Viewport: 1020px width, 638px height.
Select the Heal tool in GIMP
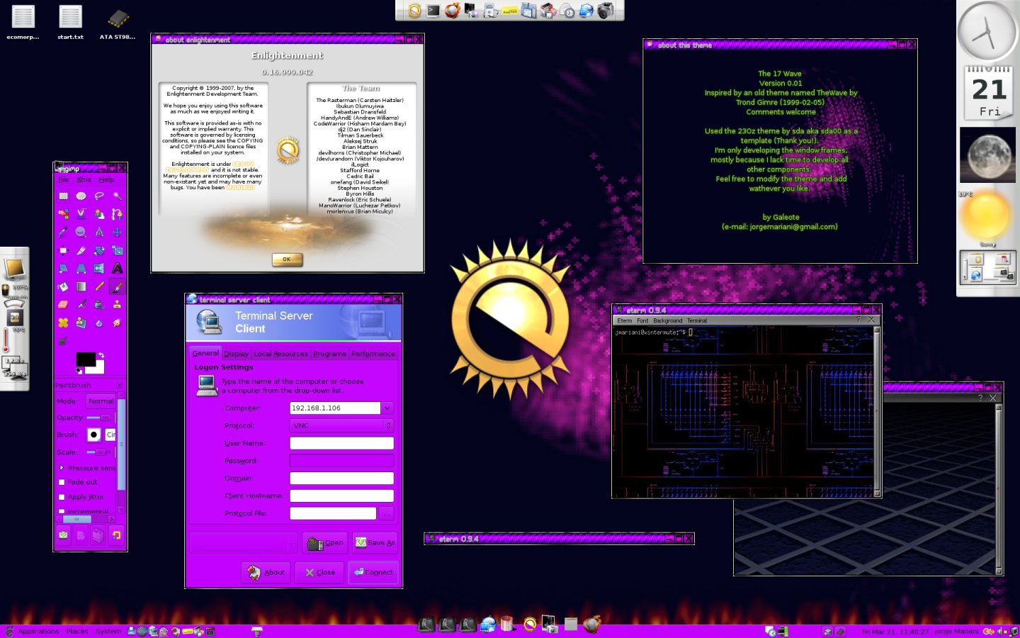pos(63,323)
